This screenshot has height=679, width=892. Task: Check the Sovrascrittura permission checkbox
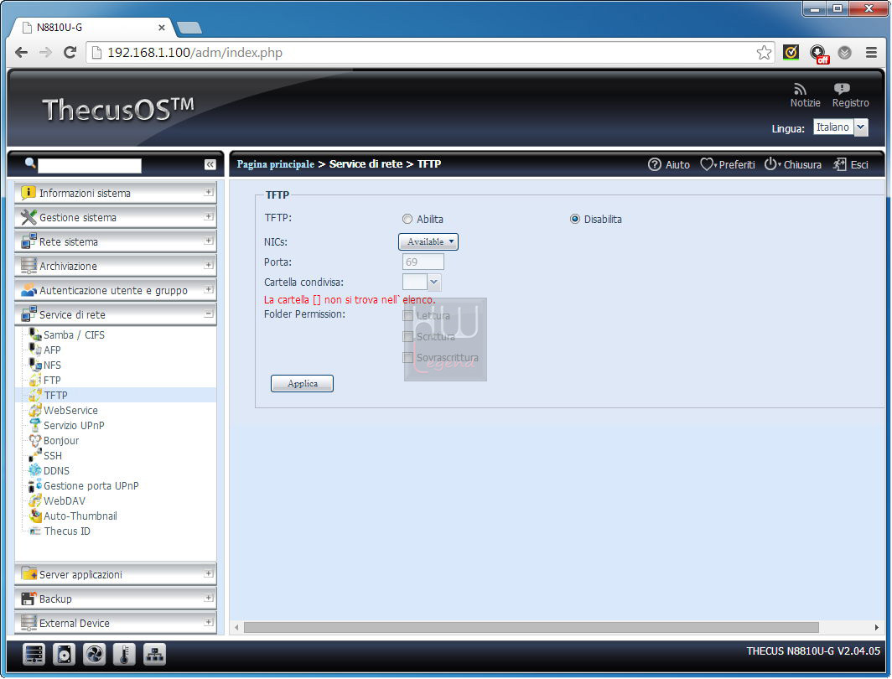coord(408,358)
